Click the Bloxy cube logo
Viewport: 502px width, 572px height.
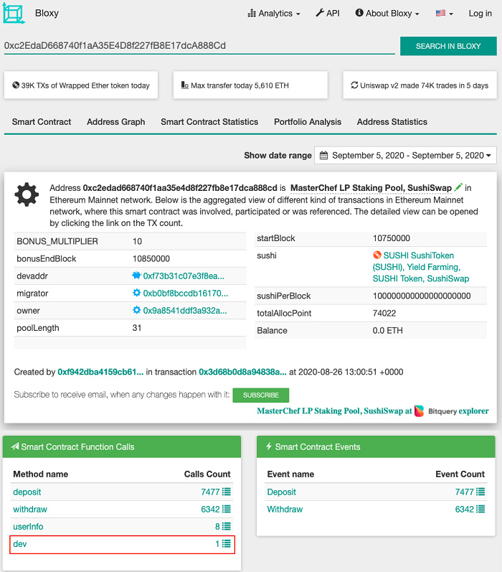(x=14, y=14)
